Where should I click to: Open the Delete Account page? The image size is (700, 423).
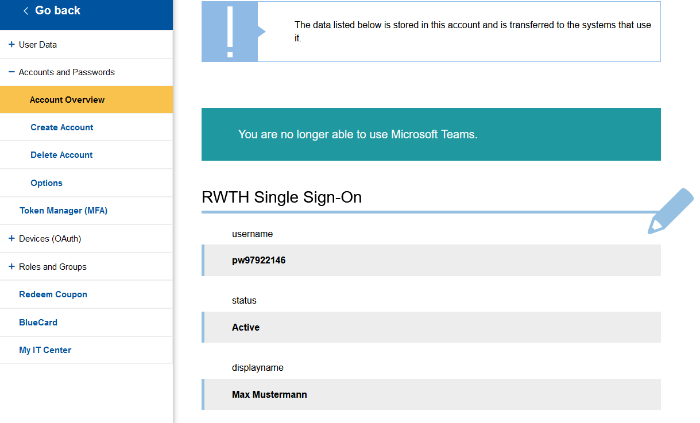(x=61, y=155)
